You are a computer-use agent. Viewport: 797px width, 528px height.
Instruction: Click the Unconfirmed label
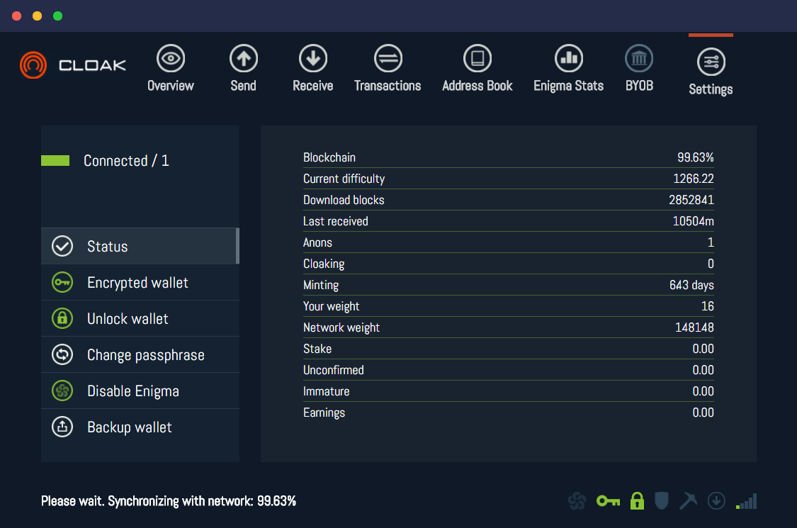click(334, 371)
